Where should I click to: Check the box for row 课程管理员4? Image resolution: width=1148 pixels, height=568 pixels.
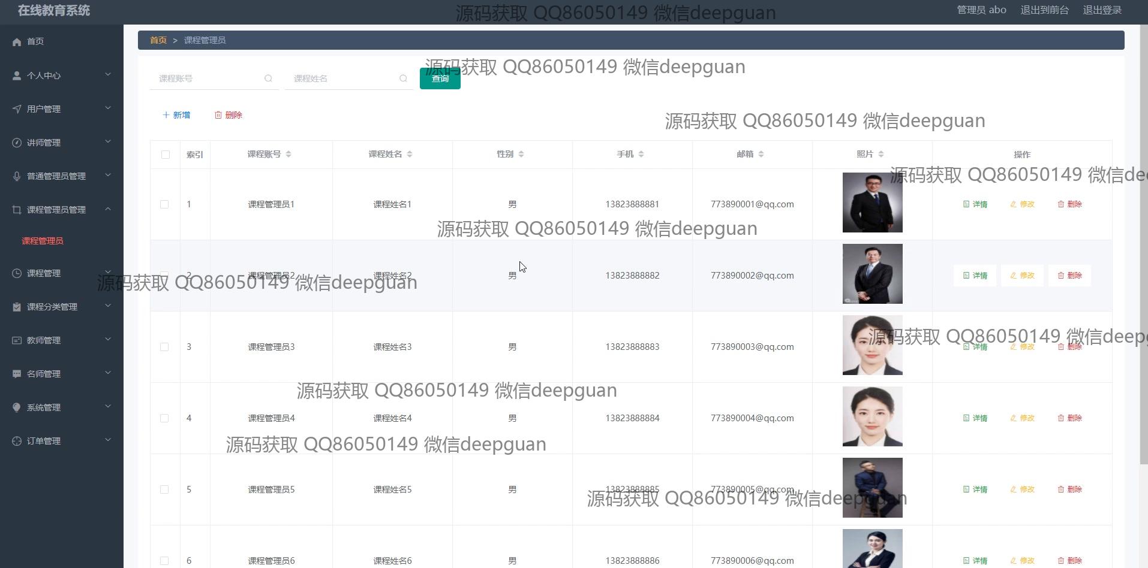point(164,418)
